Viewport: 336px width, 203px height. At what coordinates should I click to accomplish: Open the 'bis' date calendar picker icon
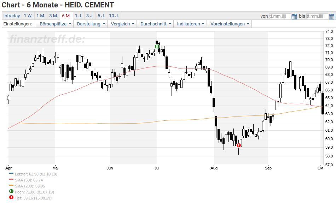[331, 16]
